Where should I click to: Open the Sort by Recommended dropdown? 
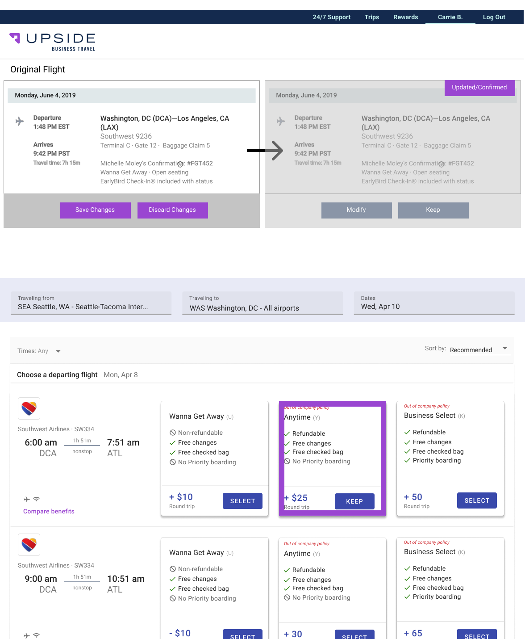click(x=479, y=349)
